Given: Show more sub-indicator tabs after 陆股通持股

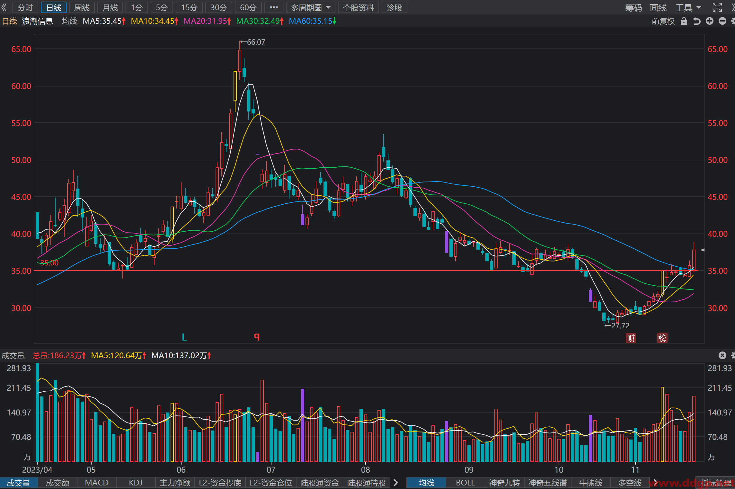Looking at the screenshot, I should pos(396,483).
